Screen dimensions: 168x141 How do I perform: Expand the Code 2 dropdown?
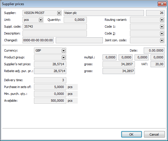tap(162, 34)
